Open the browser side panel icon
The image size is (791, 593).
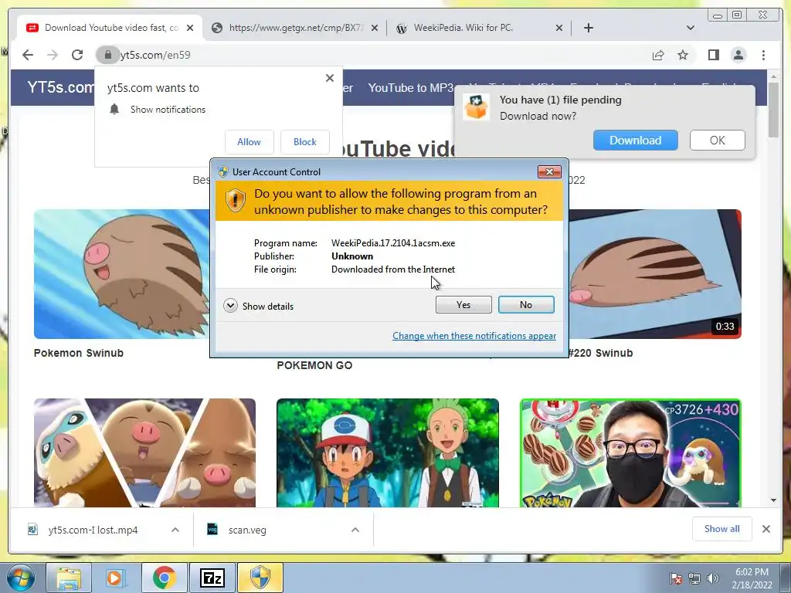pos(713,55)
